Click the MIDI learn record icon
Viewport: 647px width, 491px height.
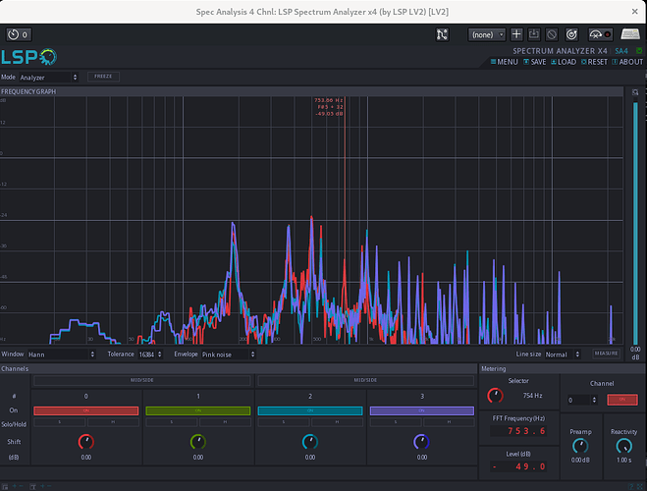click(600, 34)
